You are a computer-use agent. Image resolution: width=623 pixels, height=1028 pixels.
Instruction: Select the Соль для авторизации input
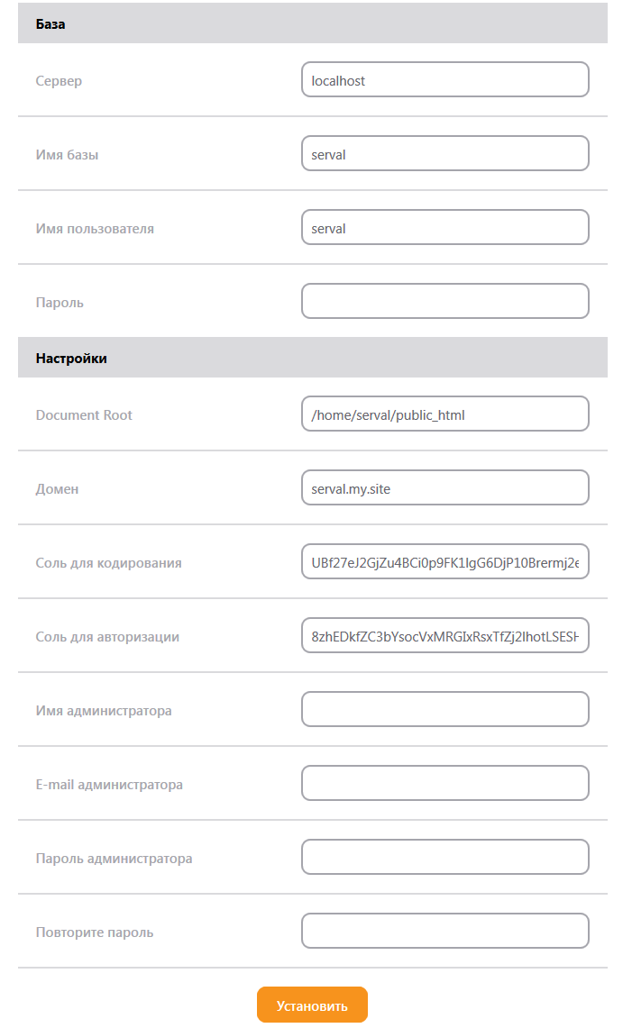445,636
